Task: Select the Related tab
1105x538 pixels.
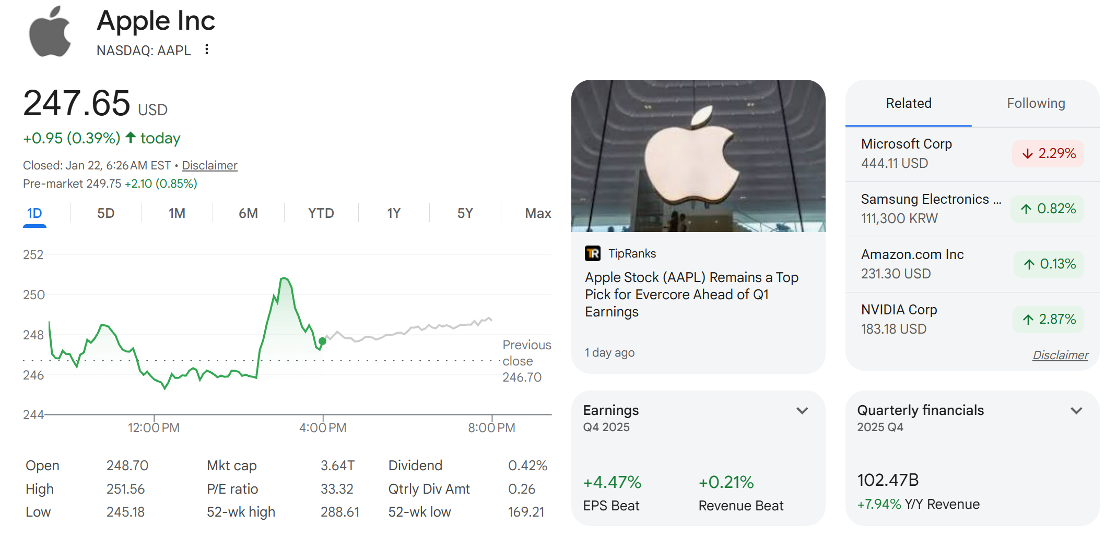Action: pyautogui.click(x=909, y=103)
